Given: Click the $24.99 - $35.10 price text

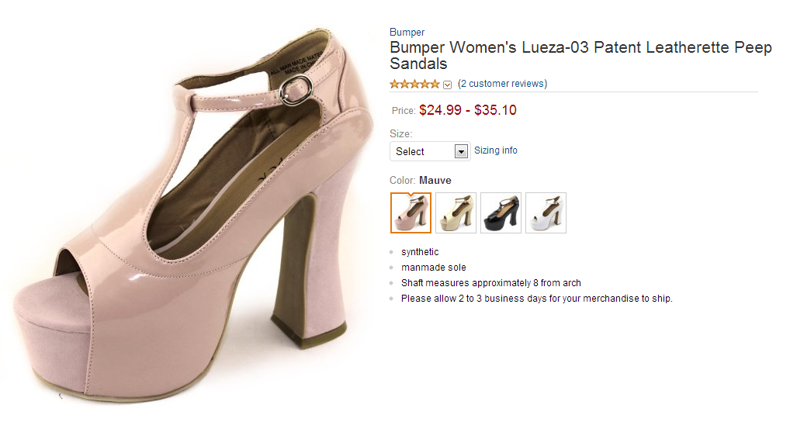Looking at the screenshot, I should pyautogui.click(x=468, y=110).
